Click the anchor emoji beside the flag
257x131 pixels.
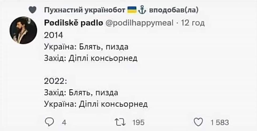point(142,10)
